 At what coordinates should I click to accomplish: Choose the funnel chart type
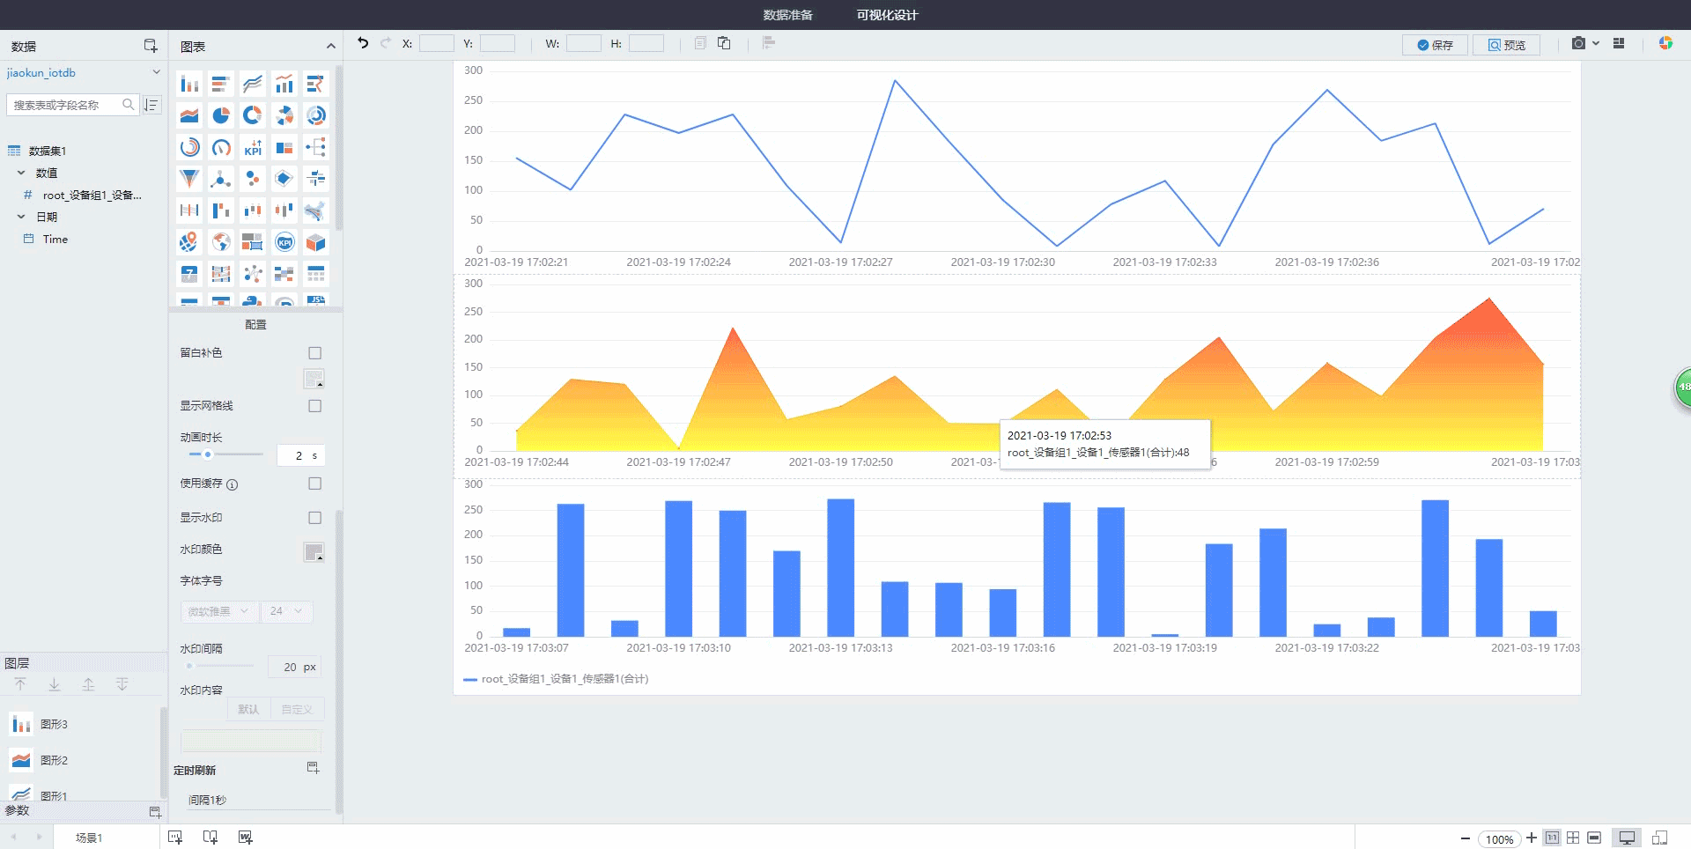coord(189,179)
